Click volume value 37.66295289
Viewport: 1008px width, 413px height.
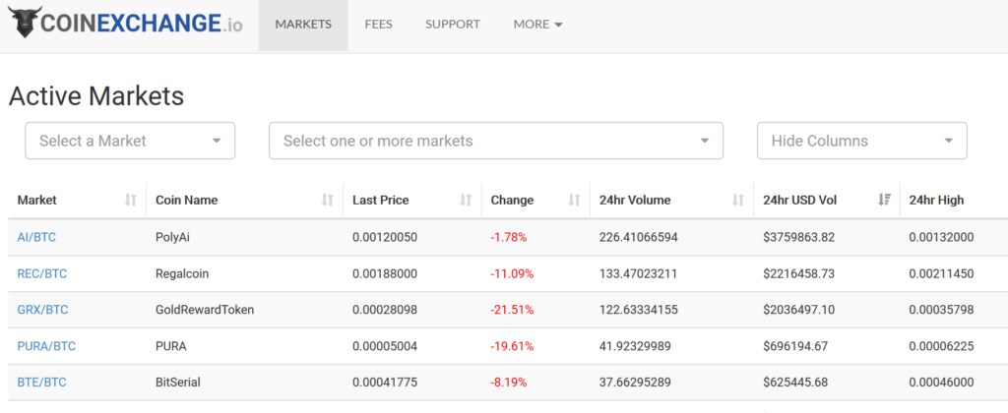point(635,383)
